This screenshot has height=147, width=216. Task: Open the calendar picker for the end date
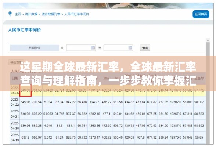(130, 48)
